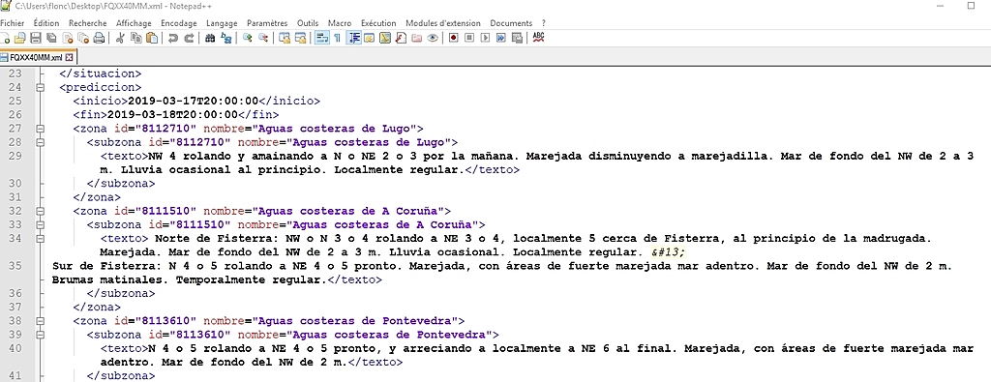Toggle the indent guide toolbar button
This screenshot has width=991, height=382.
(354, 38)
